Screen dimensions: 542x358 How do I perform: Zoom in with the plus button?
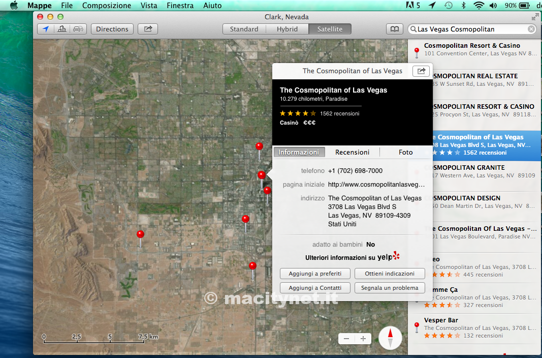pos(363,339)
